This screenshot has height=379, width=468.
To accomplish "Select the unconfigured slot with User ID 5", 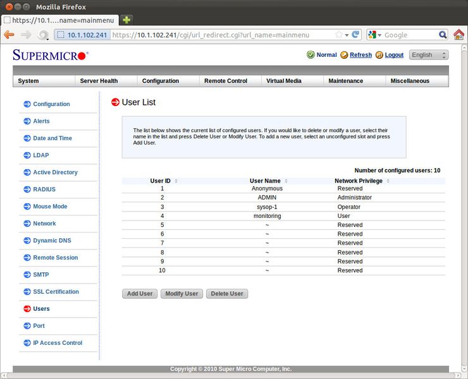I will [x=283, y=225].
